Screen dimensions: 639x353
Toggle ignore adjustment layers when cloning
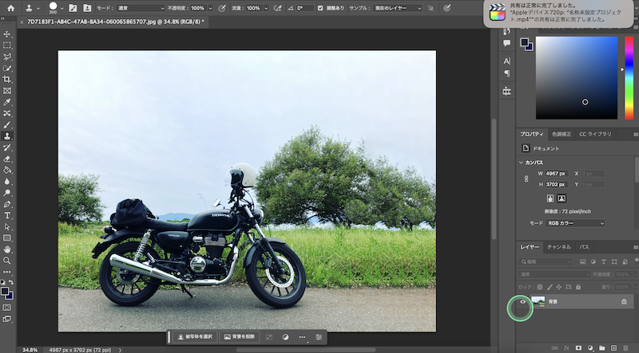pos(431,8)
